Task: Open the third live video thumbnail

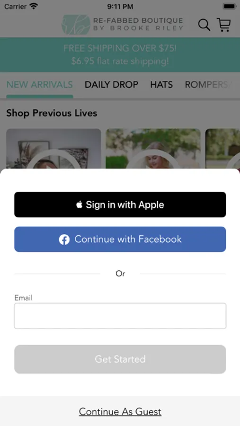Action: [x=222, y=148]
